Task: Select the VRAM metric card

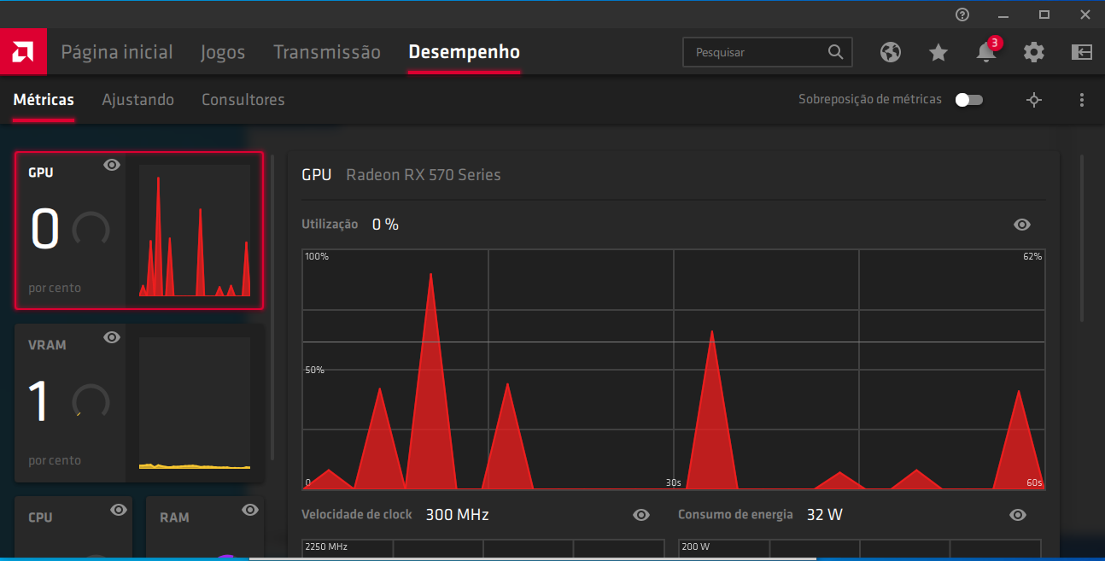Action: tap(139, 402)
